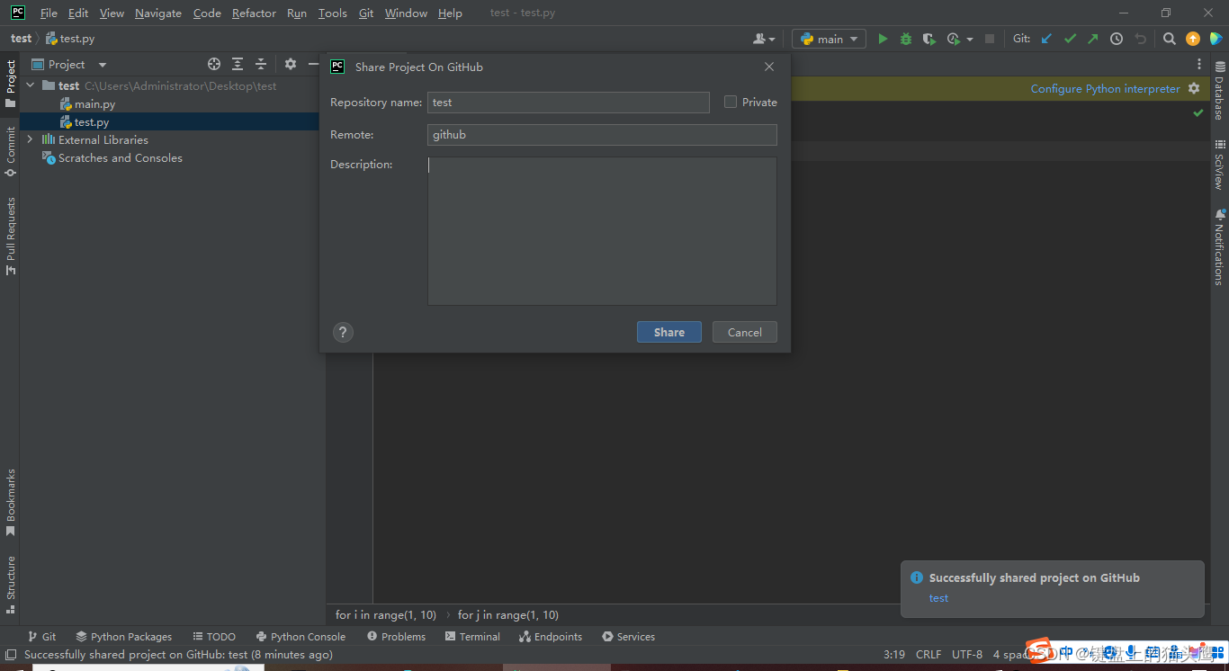Push commits using the Git push arrow

pyautogui.click(x=1092, y=39)
